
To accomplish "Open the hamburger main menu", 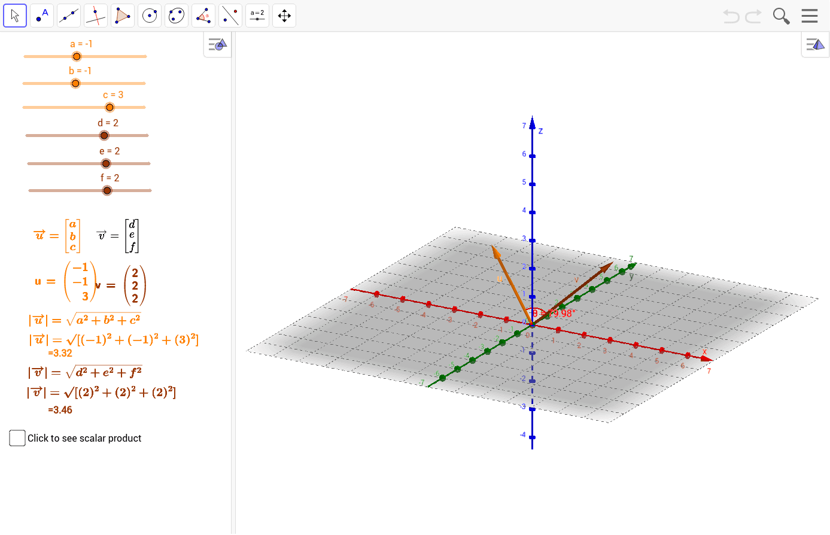I will (x=810, y=16).
